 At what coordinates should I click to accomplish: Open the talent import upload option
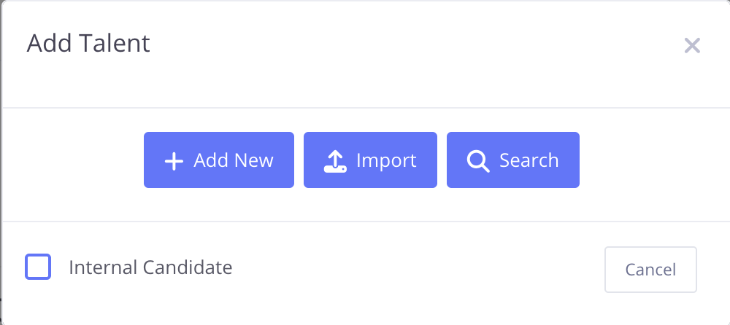pyautogui.click(x=370, y=160)
